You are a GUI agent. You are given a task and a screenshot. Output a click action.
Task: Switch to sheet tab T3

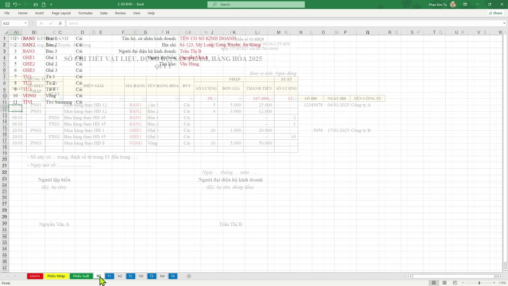click(x=151, y=276)
